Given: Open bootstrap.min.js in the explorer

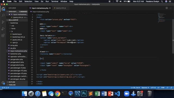Looking at the screenshot, I should [17, 37].
